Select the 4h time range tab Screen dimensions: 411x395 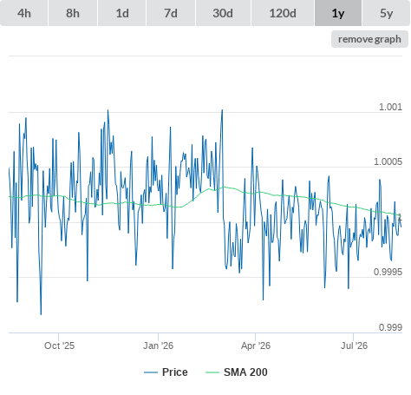(x=23, y=13)
